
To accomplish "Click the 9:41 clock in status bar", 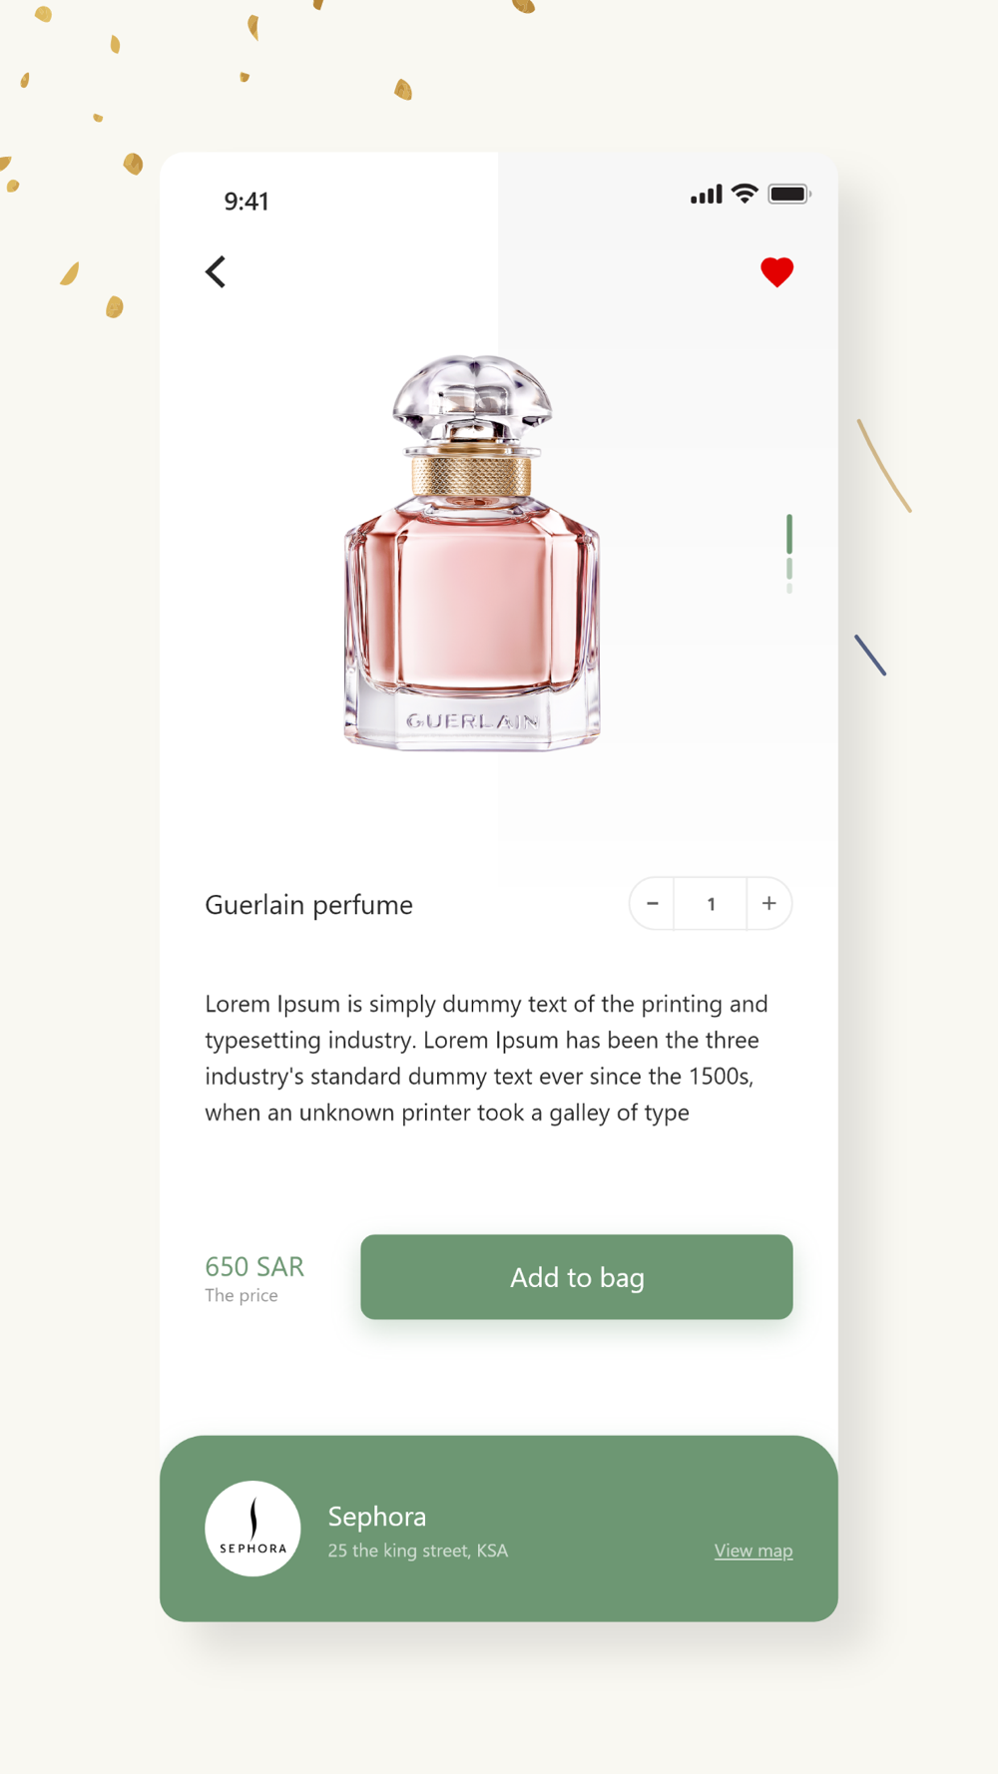I will click(x=247, y=202).
